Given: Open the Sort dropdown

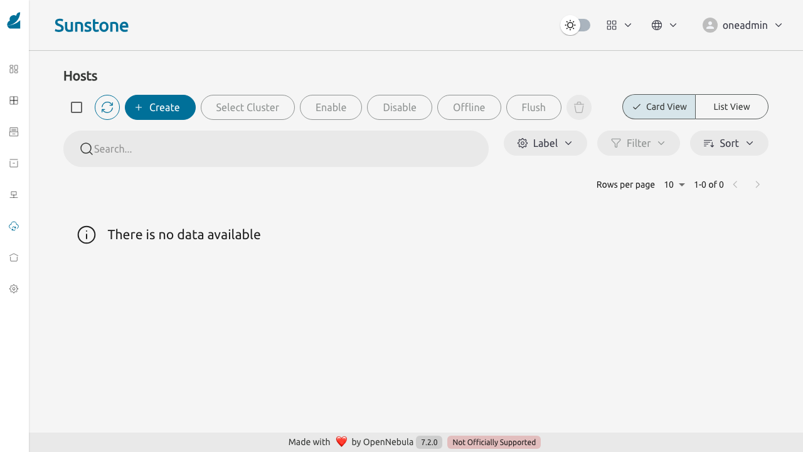Looking at the screenshot, I should (x=729, y=143).
